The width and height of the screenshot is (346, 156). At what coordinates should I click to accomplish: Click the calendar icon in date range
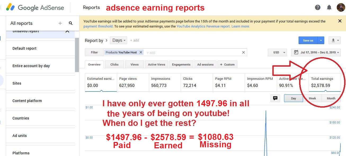tap(296, 52)
